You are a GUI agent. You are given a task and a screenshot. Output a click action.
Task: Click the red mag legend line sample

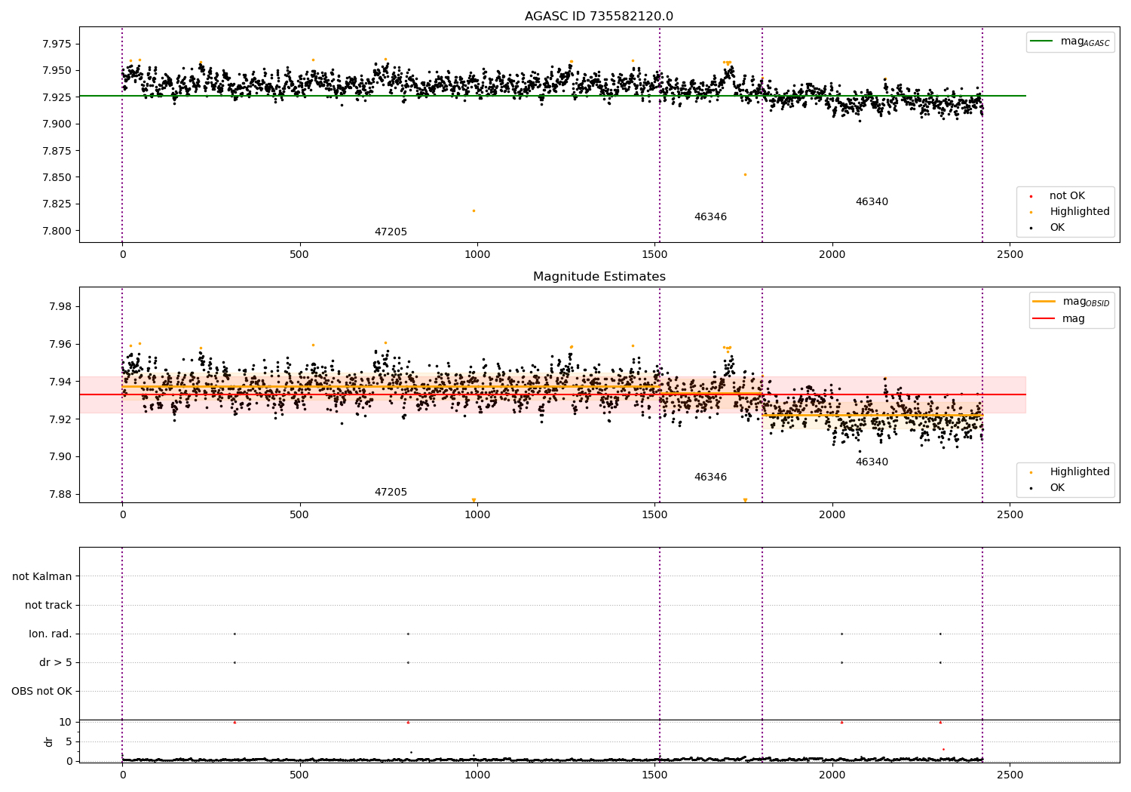[x=1044, y=318]
